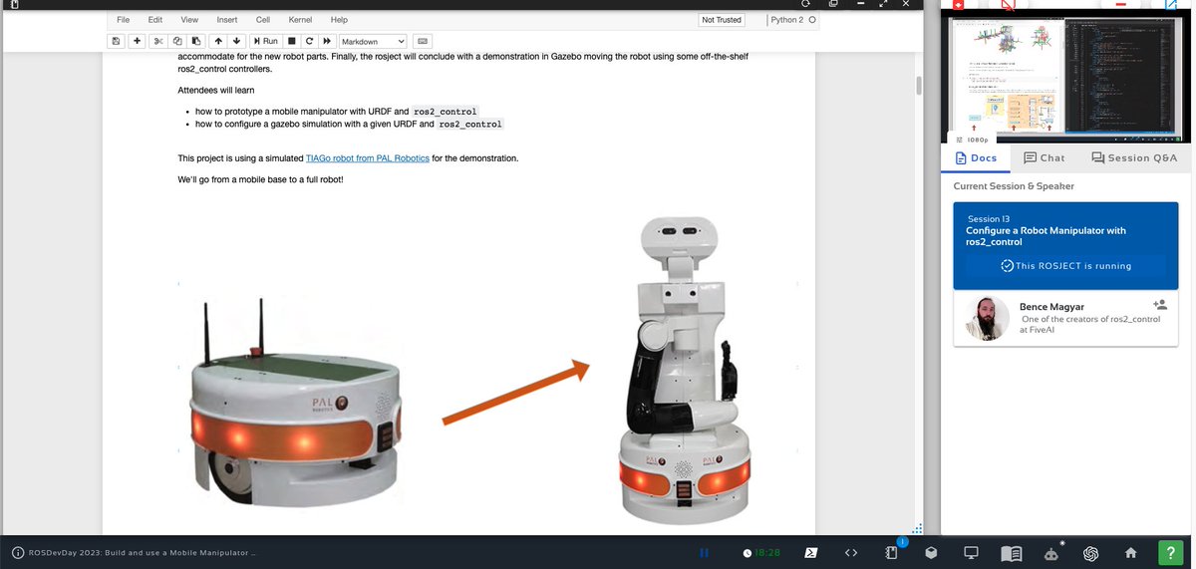Move selected cell down with the arrow icon
The image size is (1196, 569).
tap(236, 41)
